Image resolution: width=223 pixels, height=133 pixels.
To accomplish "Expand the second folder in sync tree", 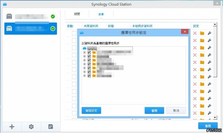I will [x=84, y=56].
